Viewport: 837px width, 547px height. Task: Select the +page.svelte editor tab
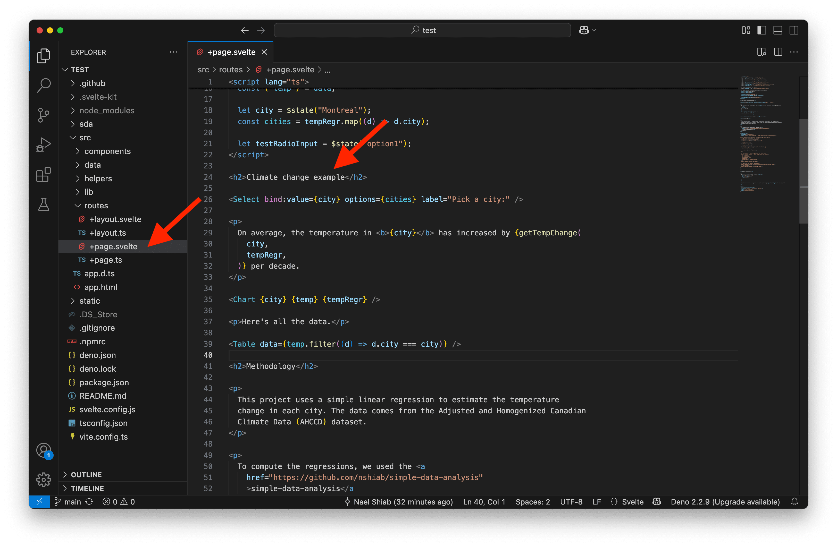[231, 52]
